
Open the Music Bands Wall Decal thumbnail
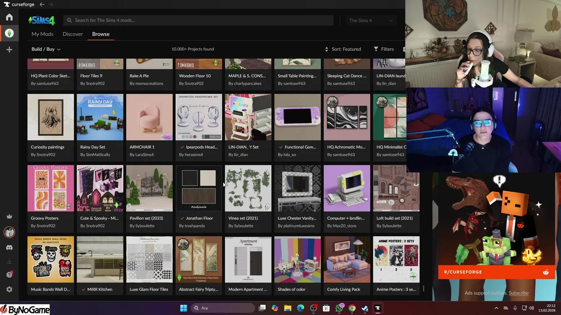coord(51,259)
